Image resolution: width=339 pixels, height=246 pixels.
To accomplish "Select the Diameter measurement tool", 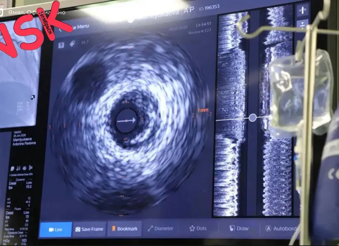I will (161, 228).
